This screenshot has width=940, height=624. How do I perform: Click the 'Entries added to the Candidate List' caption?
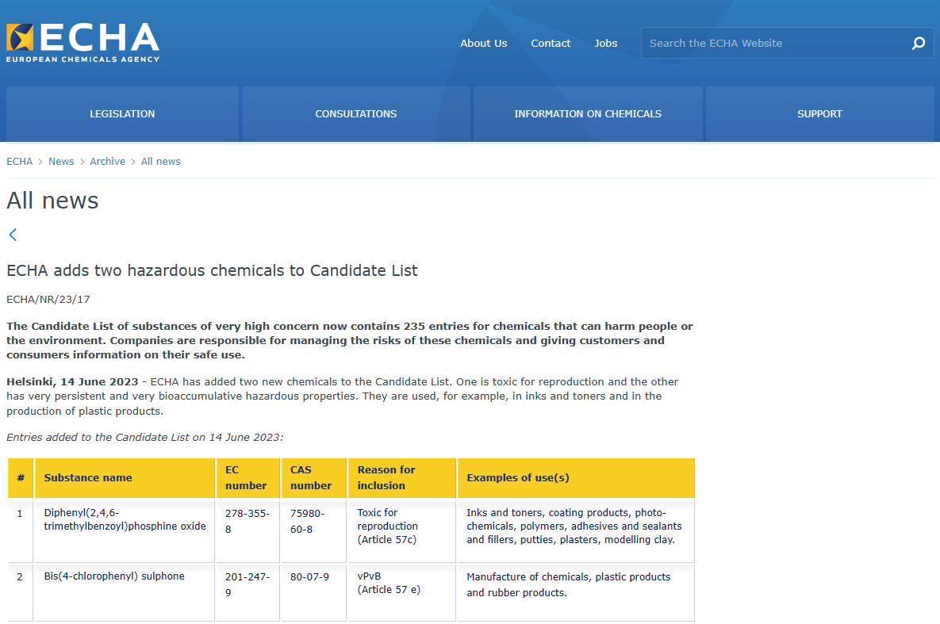click(145, 437)
